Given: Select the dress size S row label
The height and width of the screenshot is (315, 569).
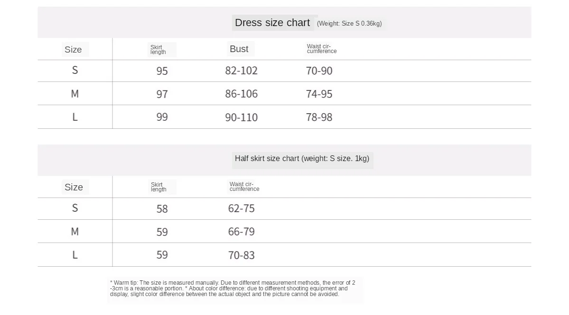Looking at the screenshot, I should pos(75,70).
